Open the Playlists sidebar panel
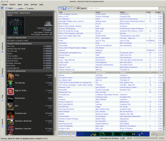 (x=2, y=73)
